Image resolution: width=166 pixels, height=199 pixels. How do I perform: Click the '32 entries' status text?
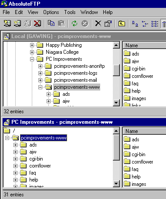point(14,112)
